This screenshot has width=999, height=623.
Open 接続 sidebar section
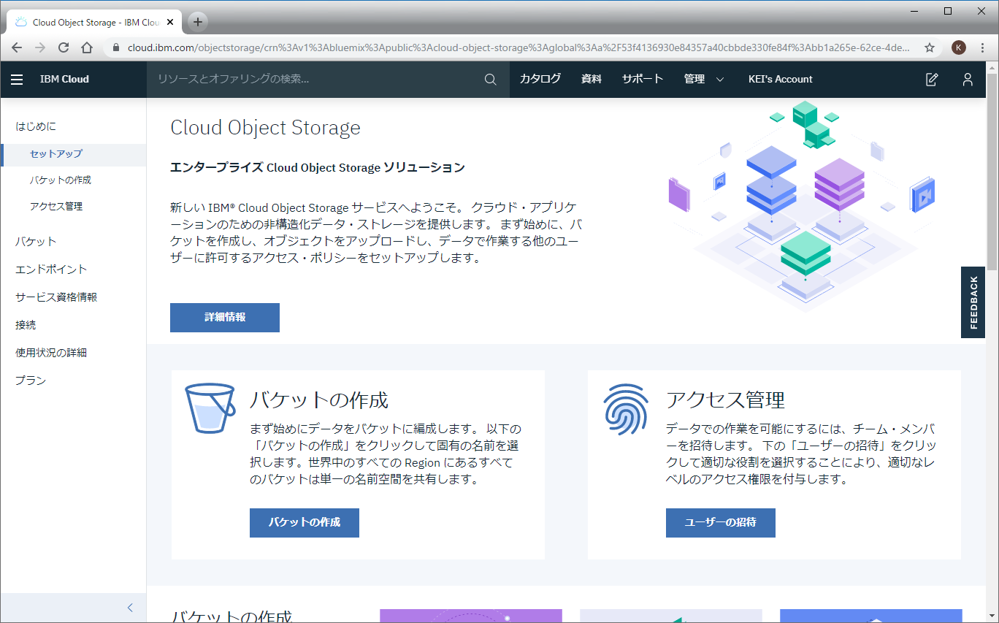[x=26, y=325]
